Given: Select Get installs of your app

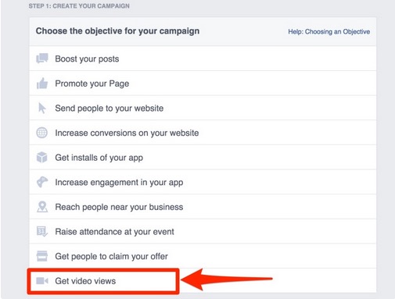Looking at the screenshot, I should [203, 158].
